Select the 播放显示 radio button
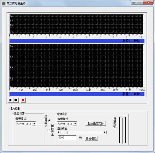The image size is (155, 153). click(x=49, y=130)
